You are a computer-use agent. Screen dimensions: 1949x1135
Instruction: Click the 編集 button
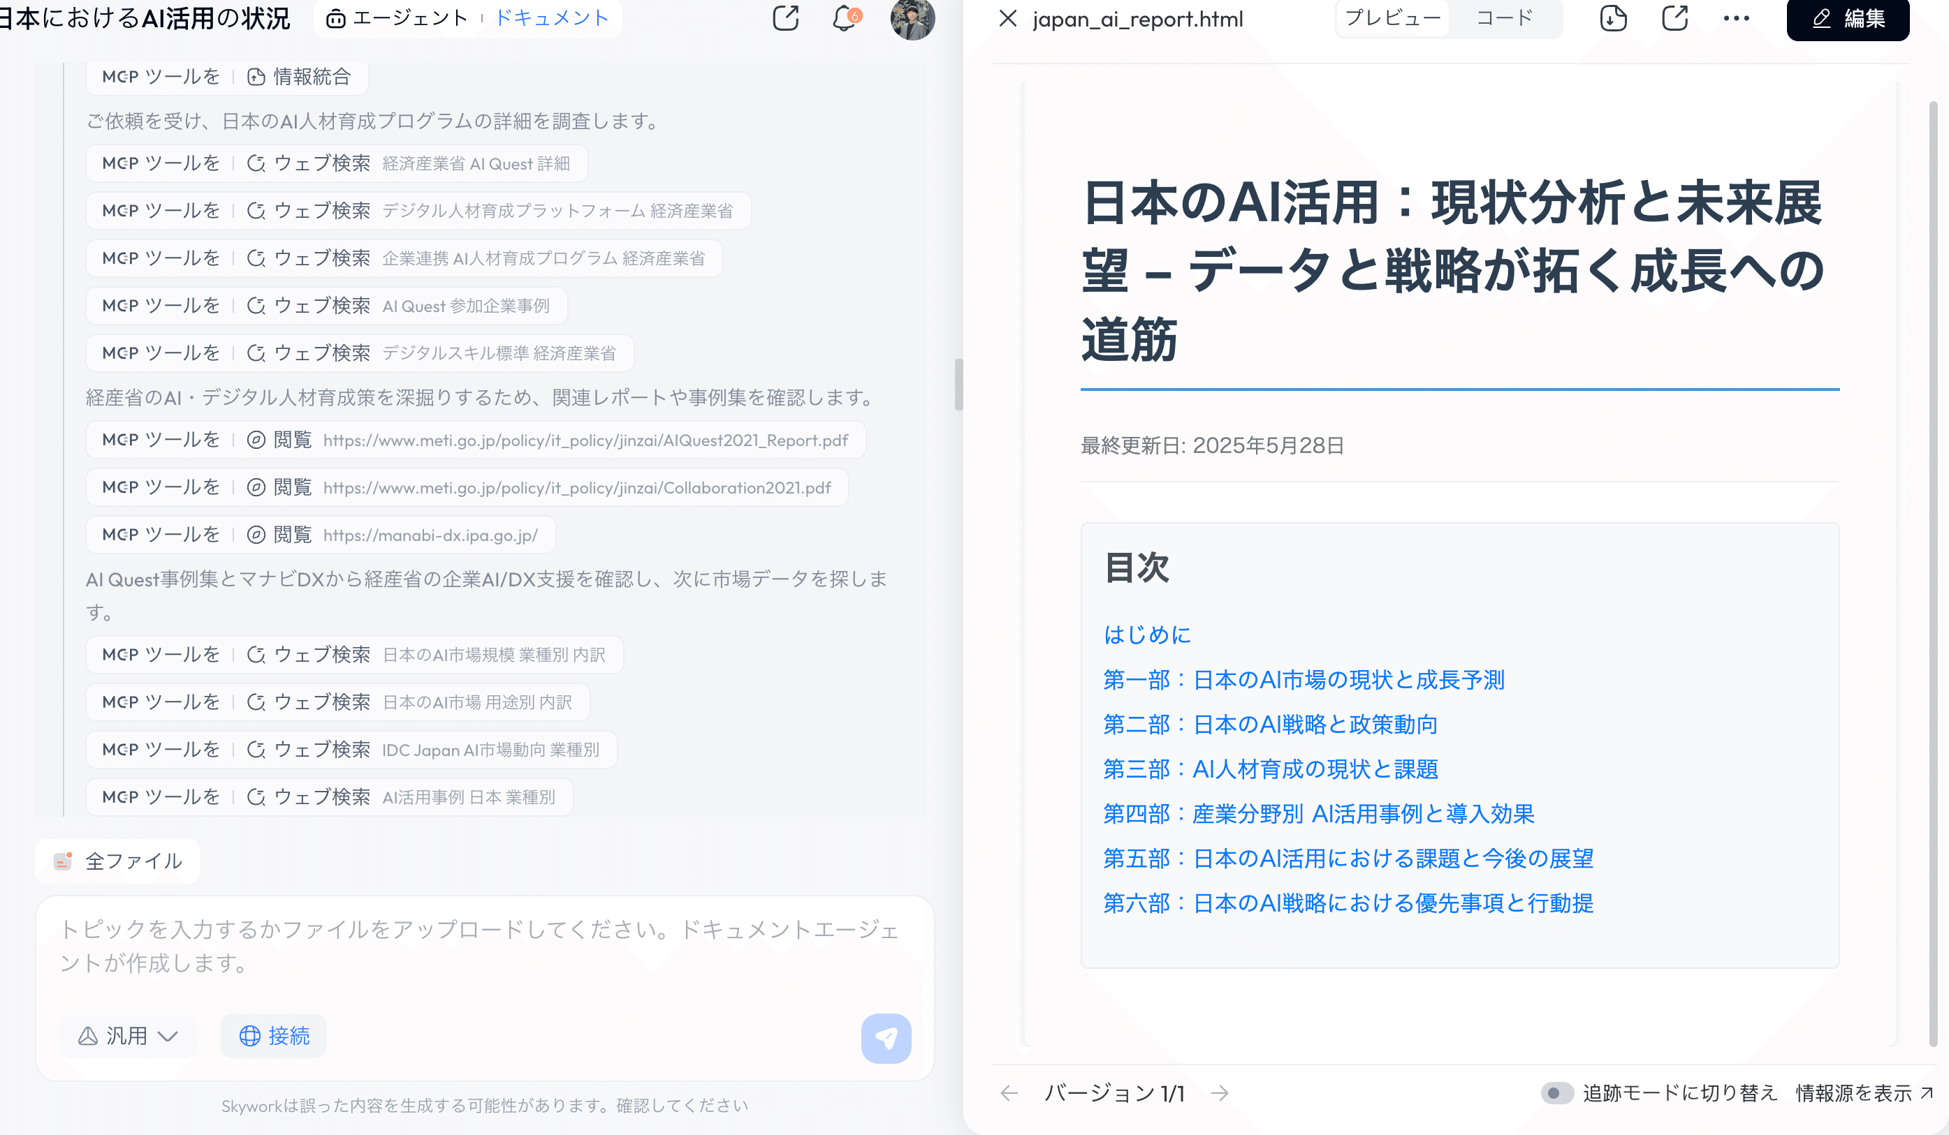(1848, 17)
